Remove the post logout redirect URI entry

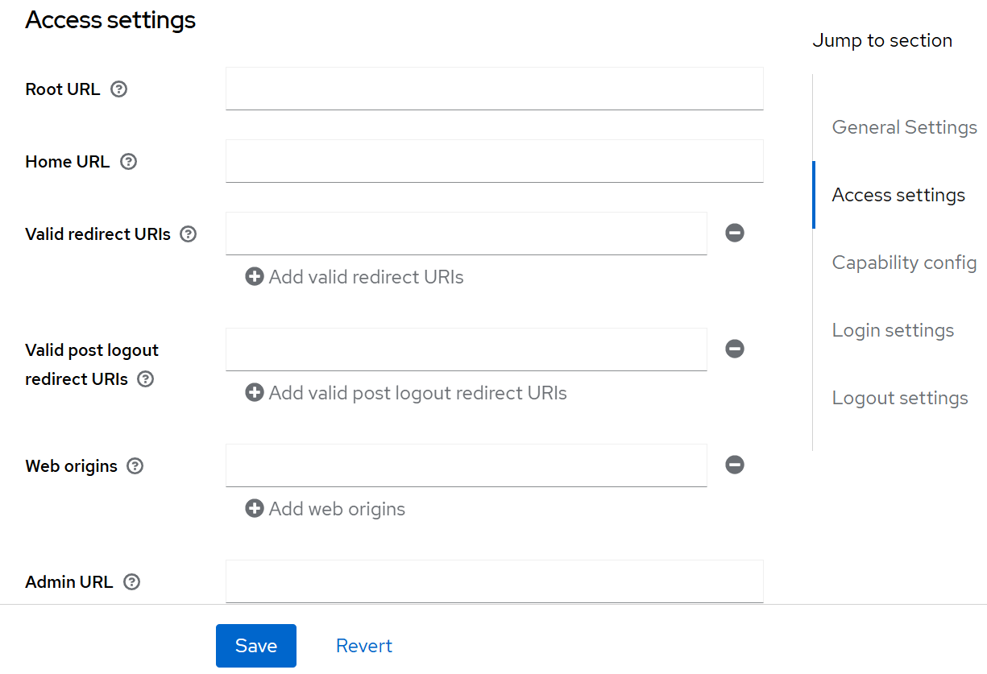[734, 348]
